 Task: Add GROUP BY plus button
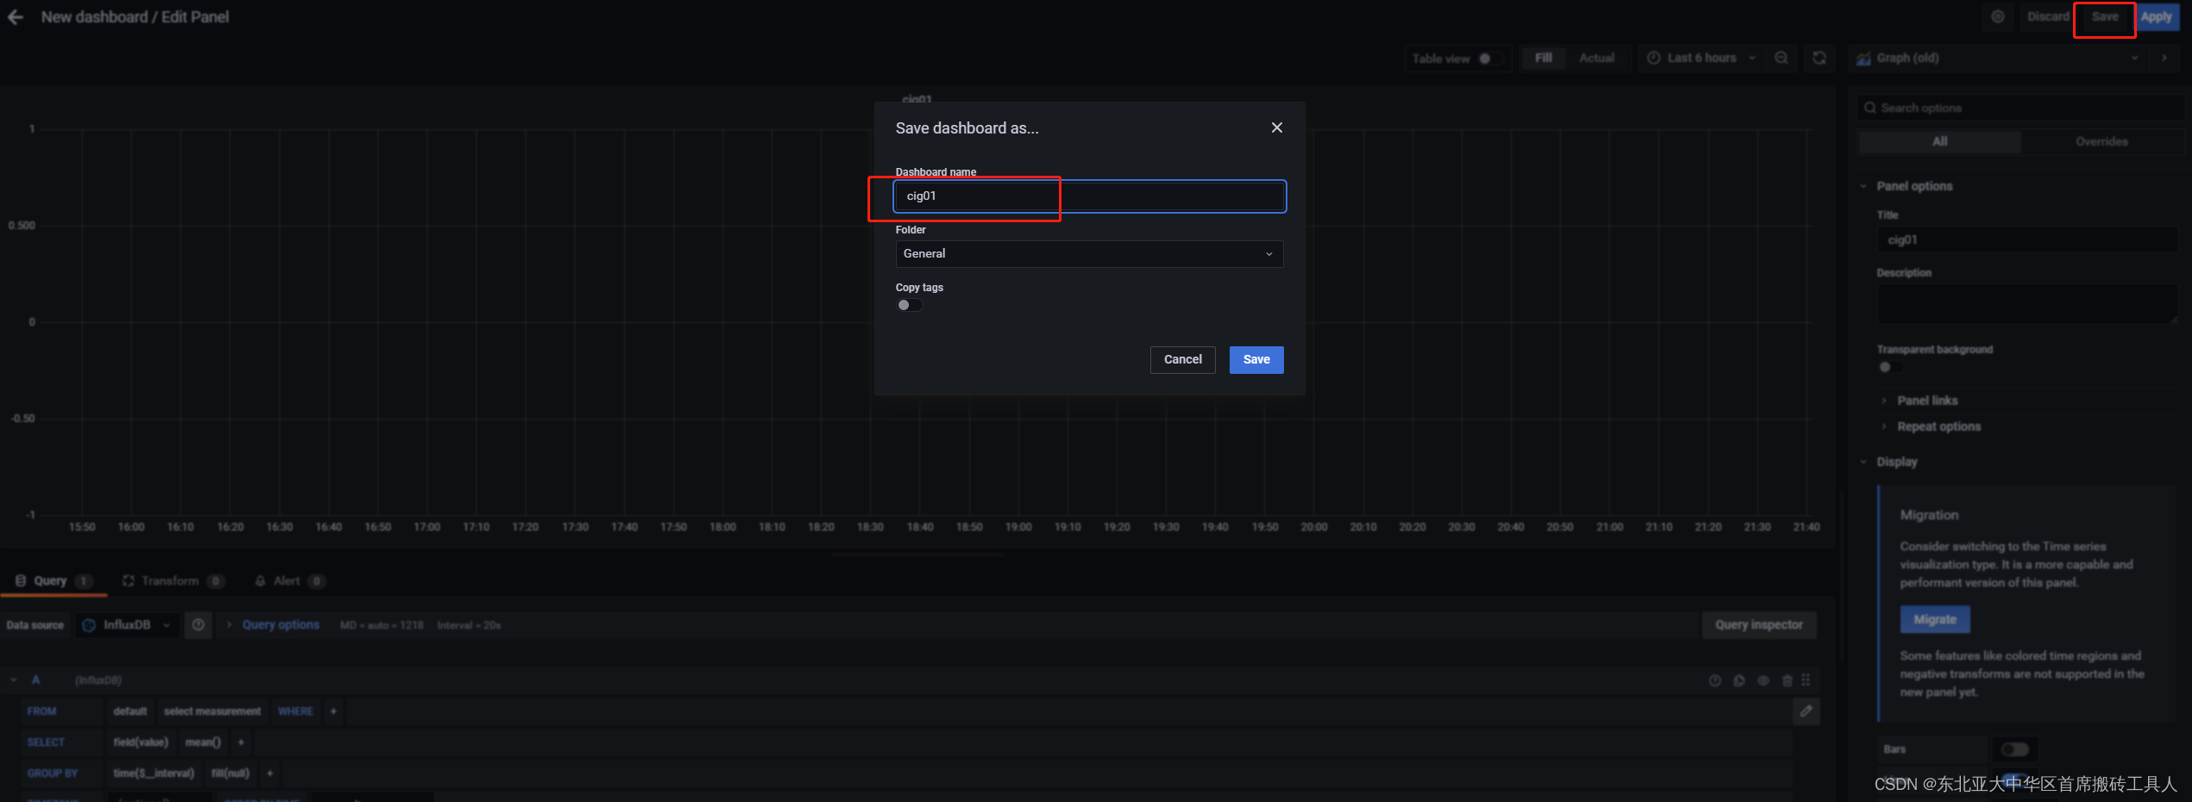tap(269, 774)
